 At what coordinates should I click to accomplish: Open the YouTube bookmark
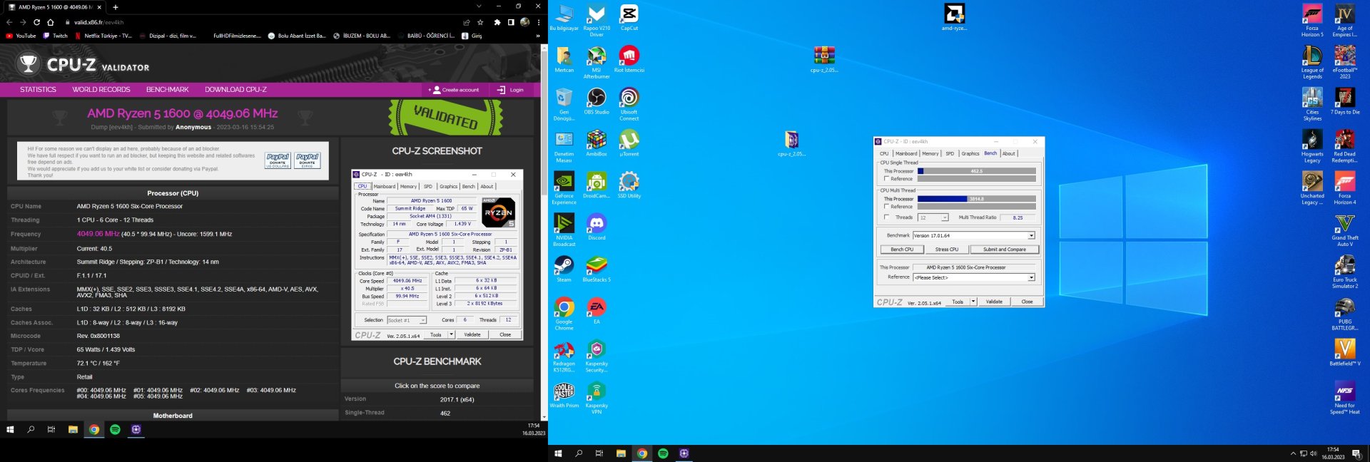pos(21,36)
